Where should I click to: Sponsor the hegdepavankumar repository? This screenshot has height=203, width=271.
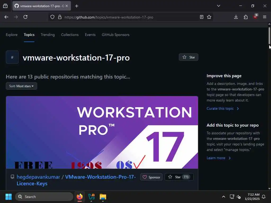pyautogui.click(x=151, y=177)
